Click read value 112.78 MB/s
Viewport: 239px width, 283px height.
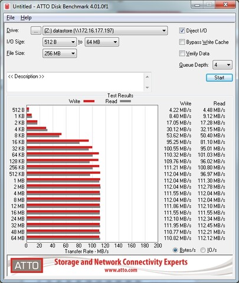(x=211, y=187)
